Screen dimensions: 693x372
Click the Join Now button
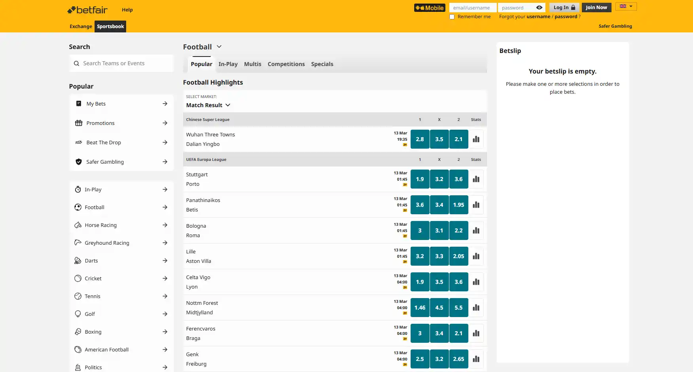(596, 8)
